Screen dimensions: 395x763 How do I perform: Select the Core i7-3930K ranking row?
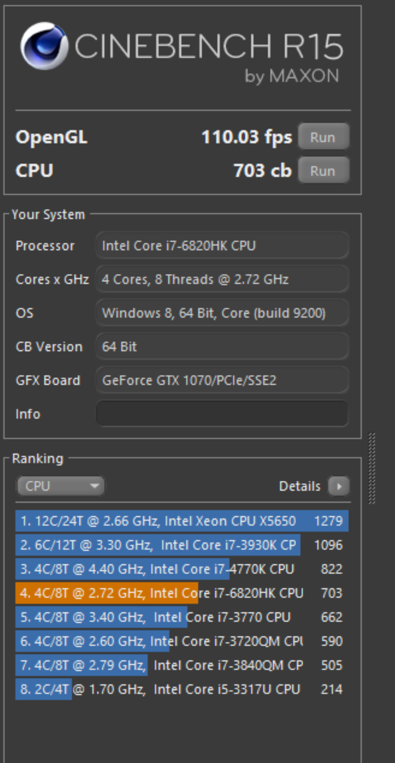coord(181,545)
